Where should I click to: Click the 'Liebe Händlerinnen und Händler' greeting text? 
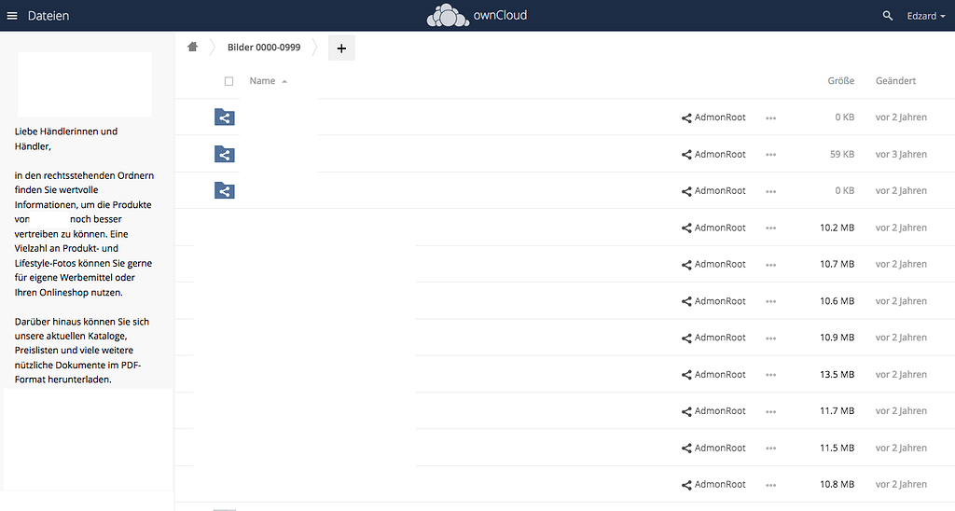(66, 139)
